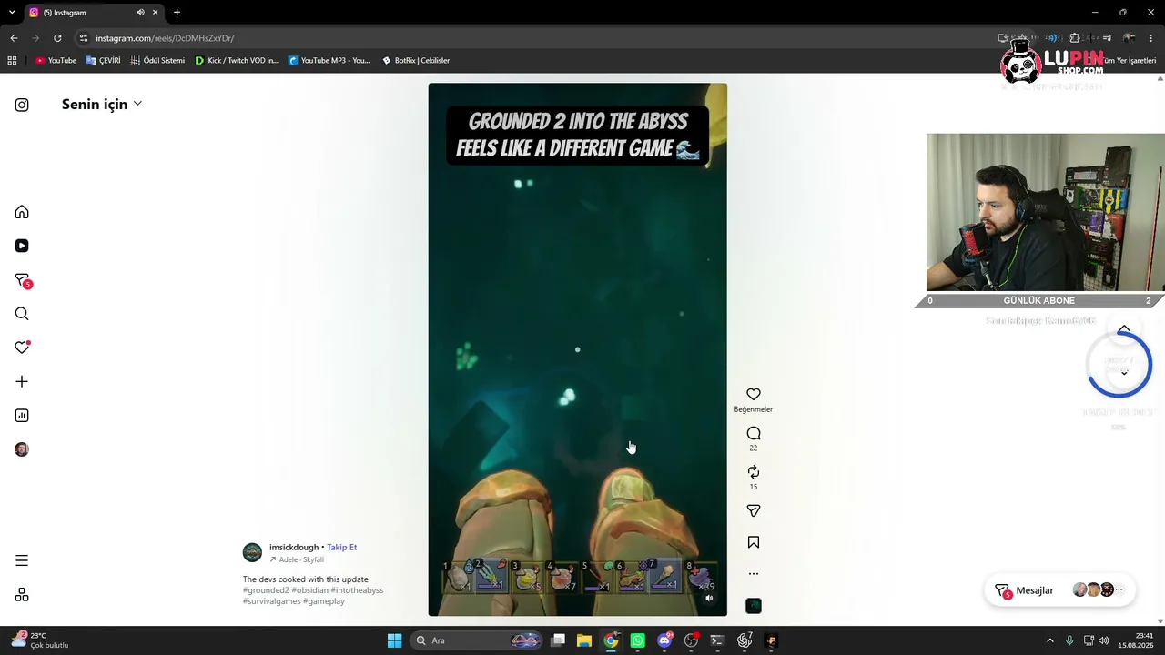
Task: Open the YouTube bookmark
Action: [x=56, y=61]
